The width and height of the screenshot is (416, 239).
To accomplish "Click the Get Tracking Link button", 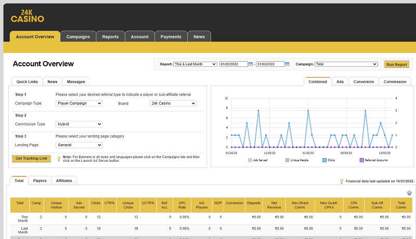I will 31,158.
